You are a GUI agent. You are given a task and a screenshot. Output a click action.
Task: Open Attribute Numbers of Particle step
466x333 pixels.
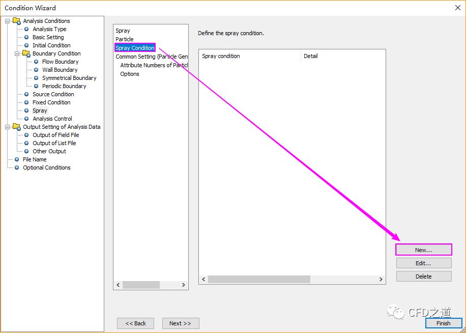[x=154, y=65]
